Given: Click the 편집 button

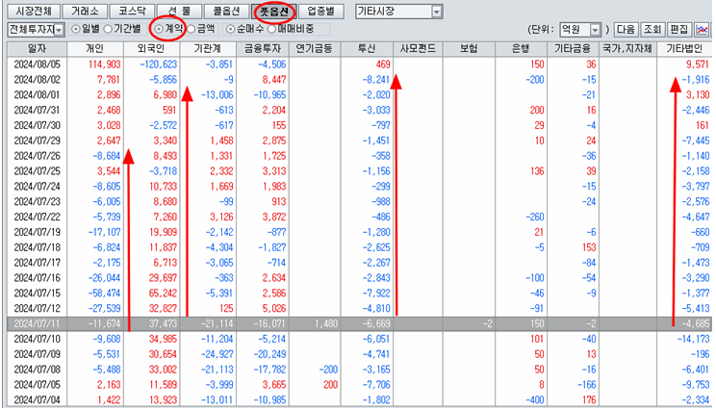Looking at the screenshot, I should click(x=678, y=31).
